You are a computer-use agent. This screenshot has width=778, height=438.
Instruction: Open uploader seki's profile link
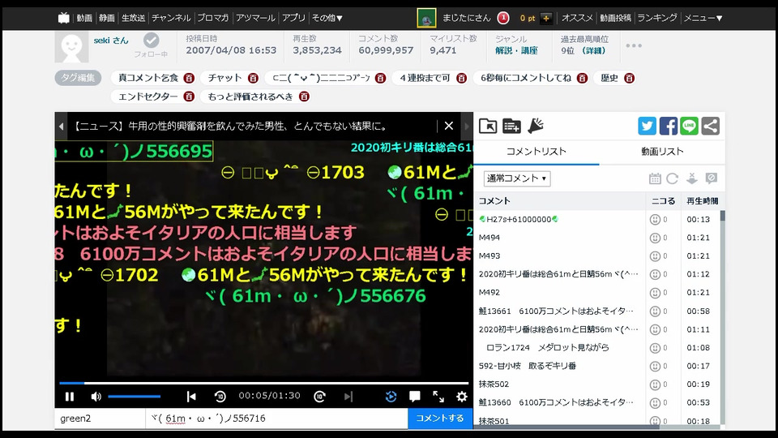click(111, 41)
